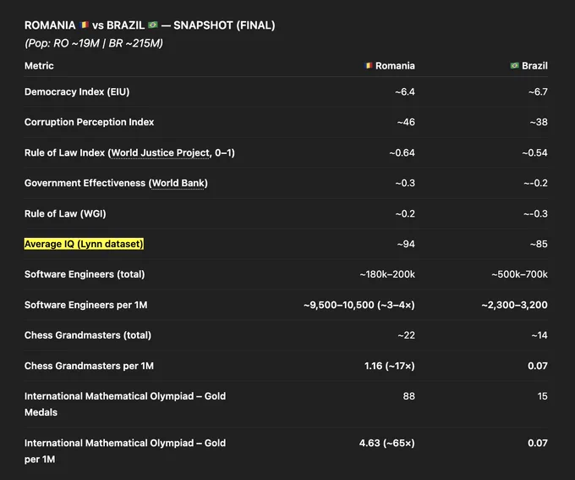Click the 'Corruption Perception Index' row label

(x=89, y=122)
